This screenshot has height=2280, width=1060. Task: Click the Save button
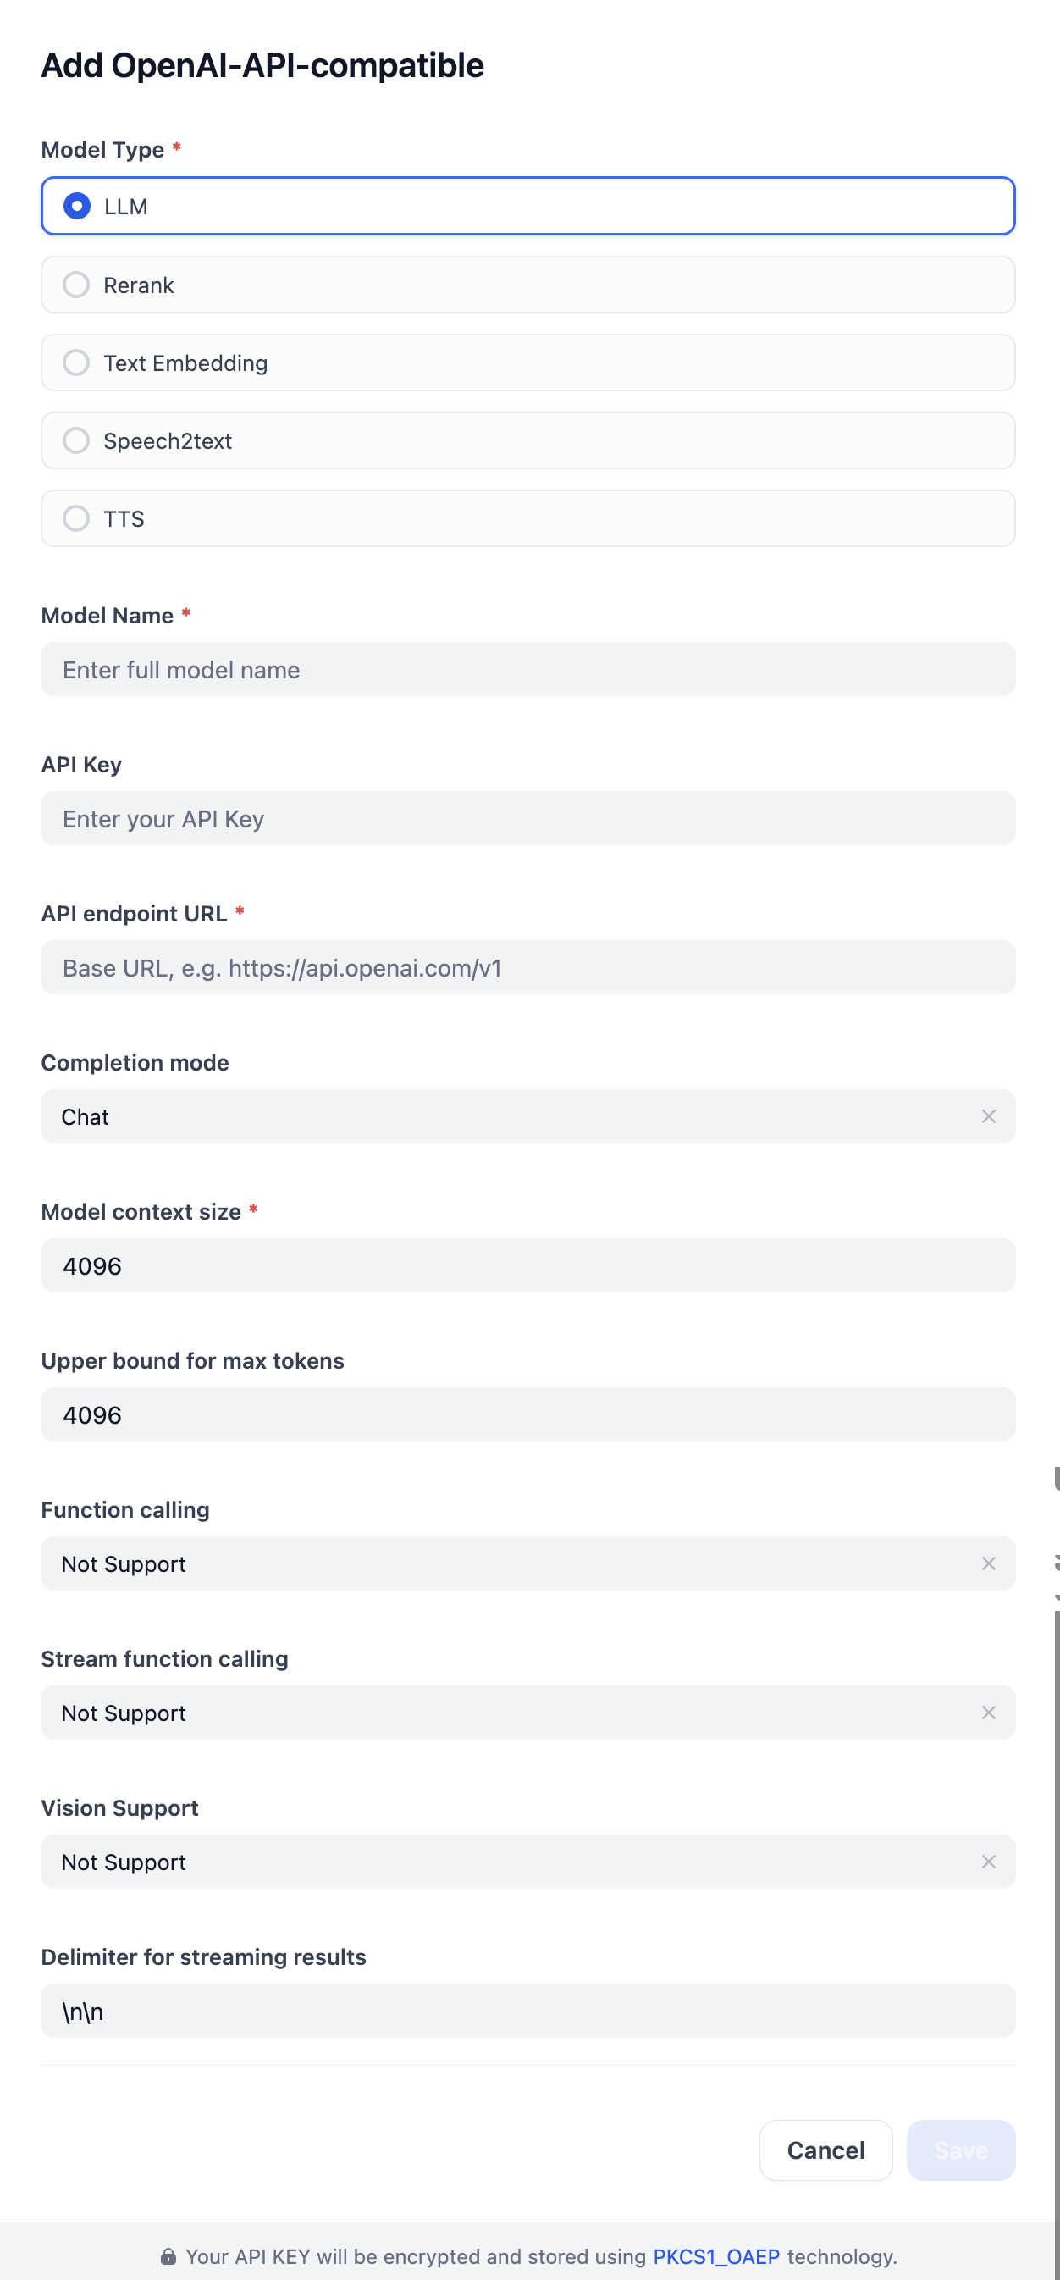[x=960, y=2150]
